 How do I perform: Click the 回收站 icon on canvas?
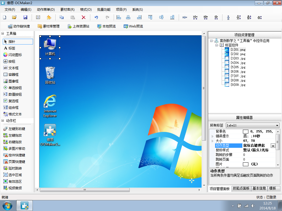pyautogui.click(x=50, y=75)
